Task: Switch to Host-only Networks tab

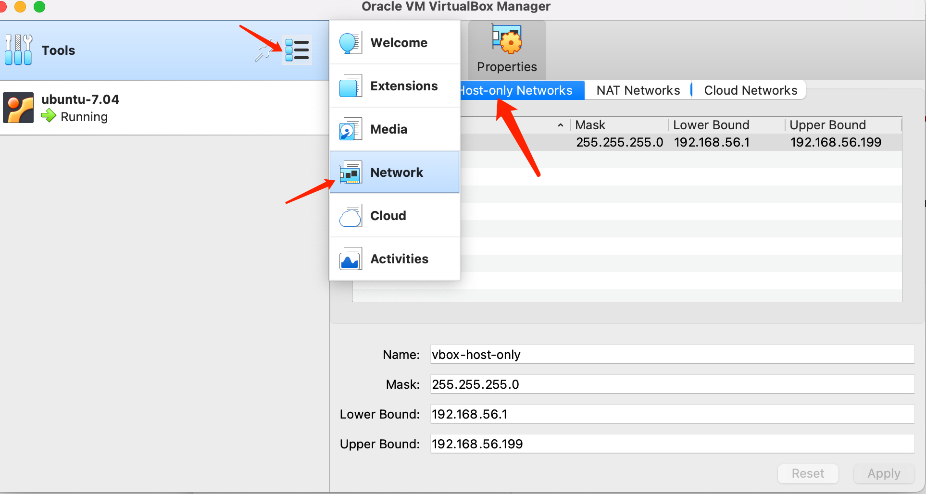Action: click(522, 90)
